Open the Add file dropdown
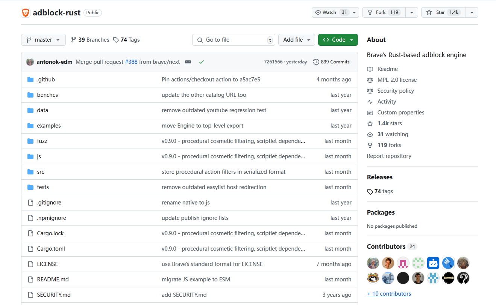The height and width of the screenshot is (305, 496). click(297, 40)
